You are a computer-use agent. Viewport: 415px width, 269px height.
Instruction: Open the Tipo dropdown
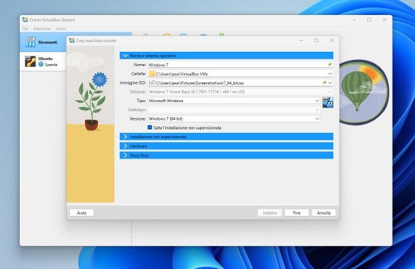coord(317,101)
